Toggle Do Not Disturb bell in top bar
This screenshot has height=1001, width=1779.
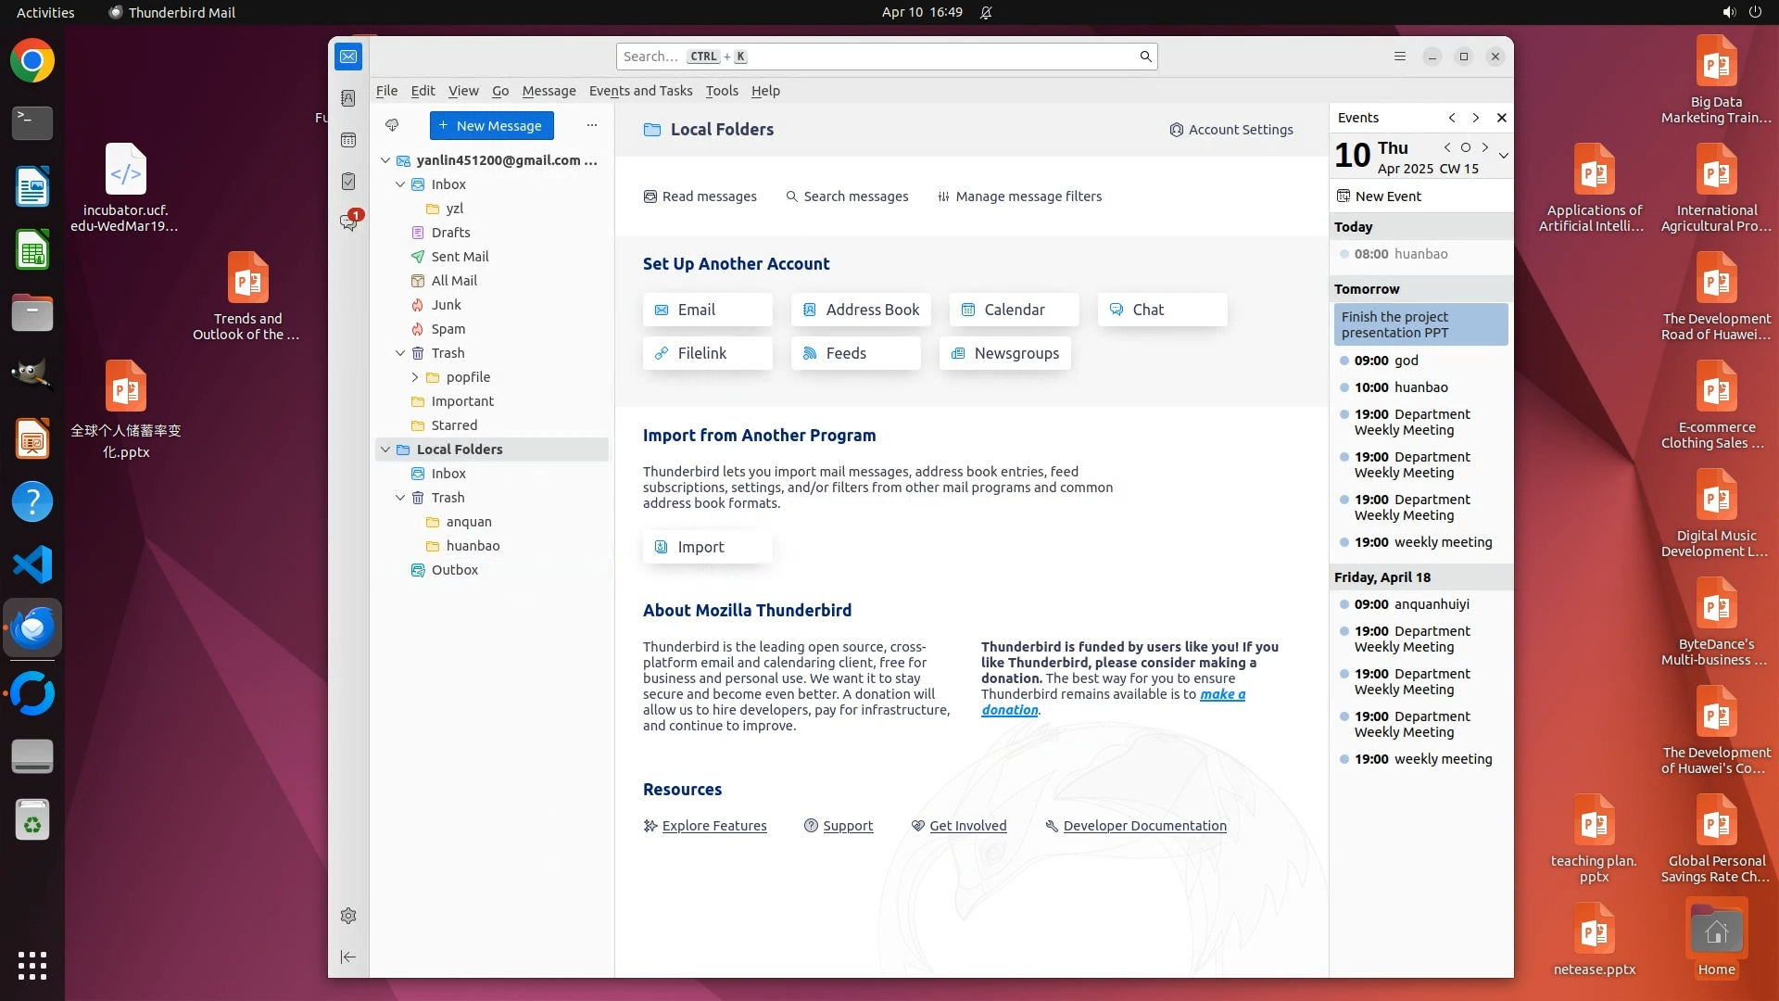986,12
